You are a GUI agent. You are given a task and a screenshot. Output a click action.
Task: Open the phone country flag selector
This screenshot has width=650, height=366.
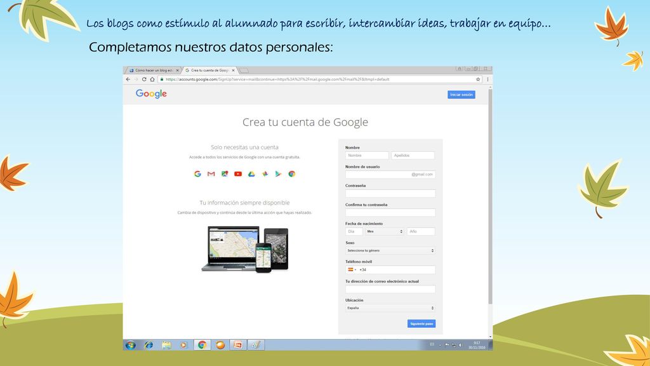click(x=352, y=269)
